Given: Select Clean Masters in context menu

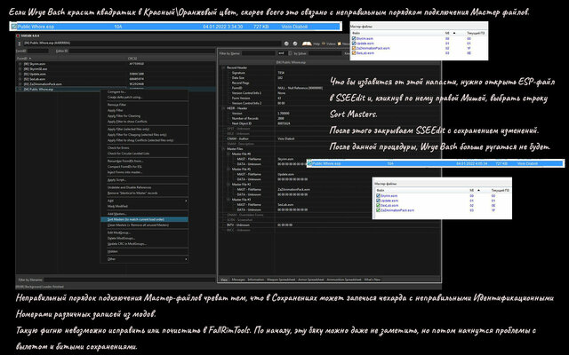Looking at the screenshot, I should 135,225.
